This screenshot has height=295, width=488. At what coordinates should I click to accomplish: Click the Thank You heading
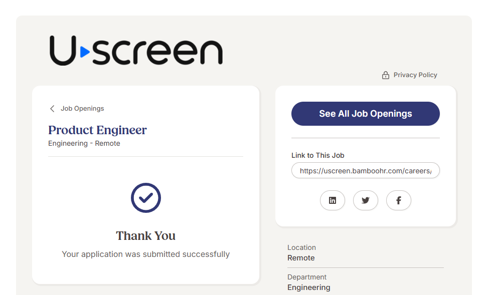pos(146,236)
